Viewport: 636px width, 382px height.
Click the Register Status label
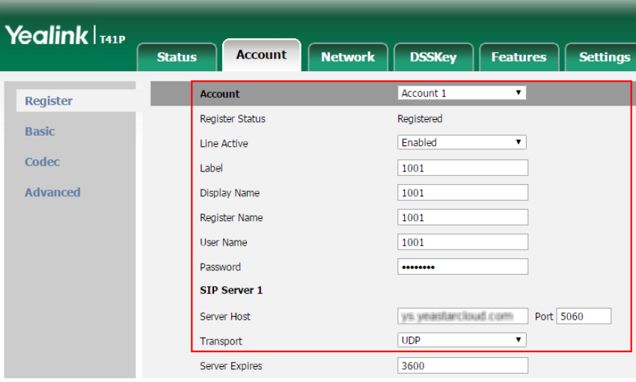233,119
